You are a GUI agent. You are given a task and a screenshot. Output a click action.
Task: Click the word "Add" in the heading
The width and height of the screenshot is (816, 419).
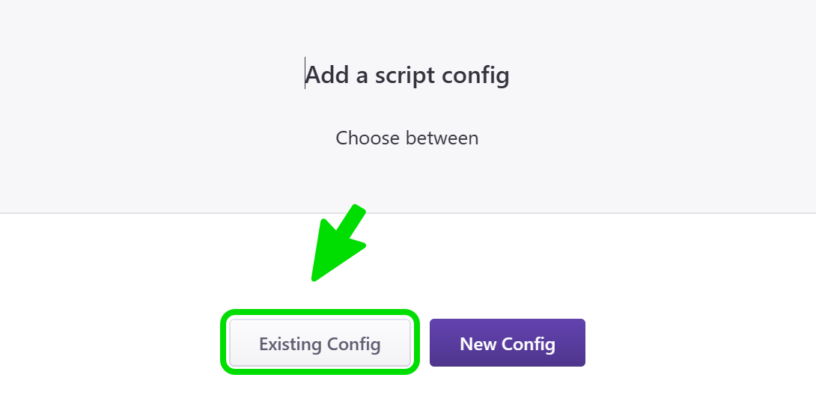[327, 75]
